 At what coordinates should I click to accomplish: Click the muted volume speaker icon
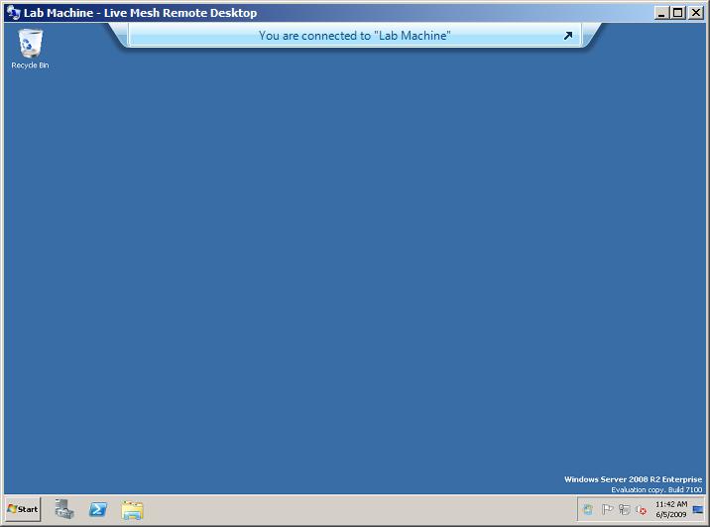(642, 510)
